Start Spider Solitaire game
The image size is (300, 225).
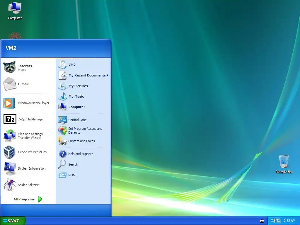[x=28, y=185]
